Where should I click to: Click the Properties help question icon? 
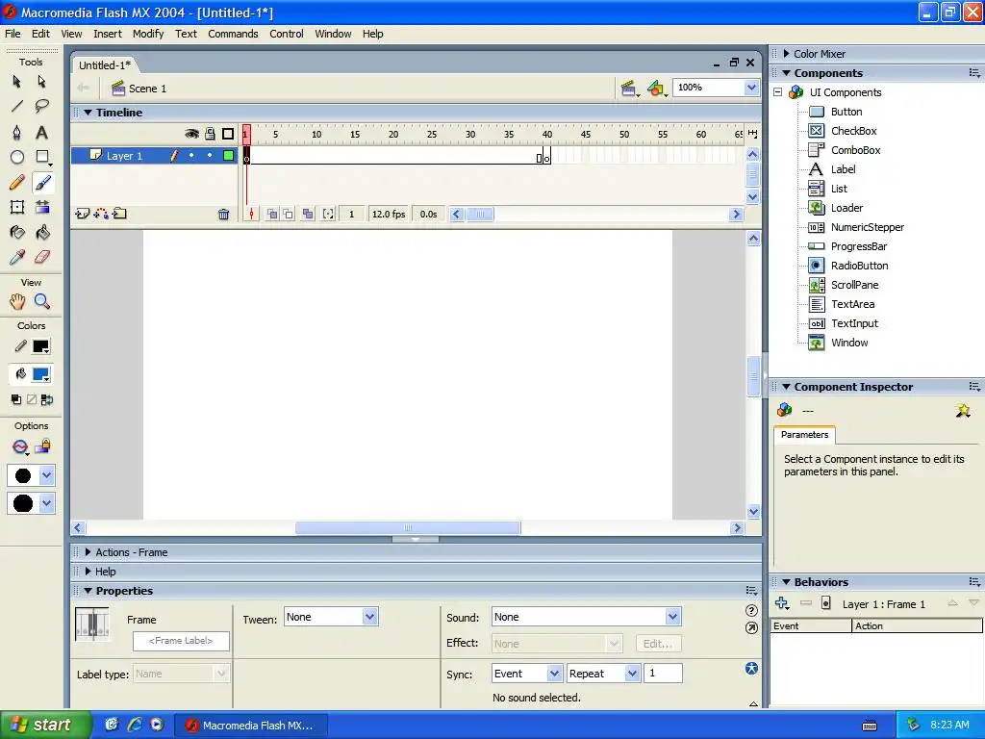point(751,611)
